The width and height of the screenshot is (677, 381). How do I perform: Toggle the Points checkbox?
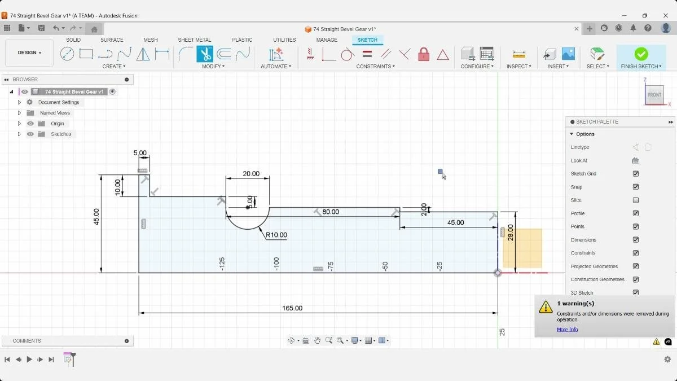click(x=636, y=226)
